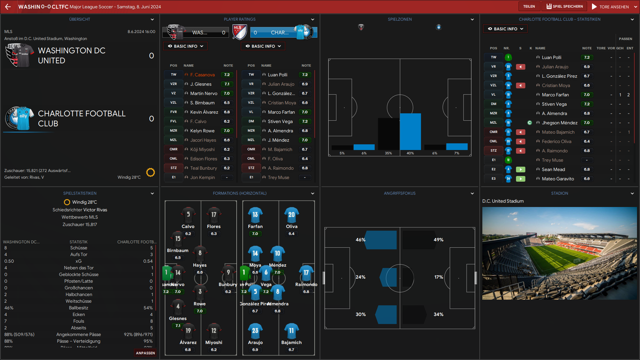This screenshot has width=640, height=360.
Task: Sort by NOTE column in Washington ratings table
Action: [x=228, y=65]
